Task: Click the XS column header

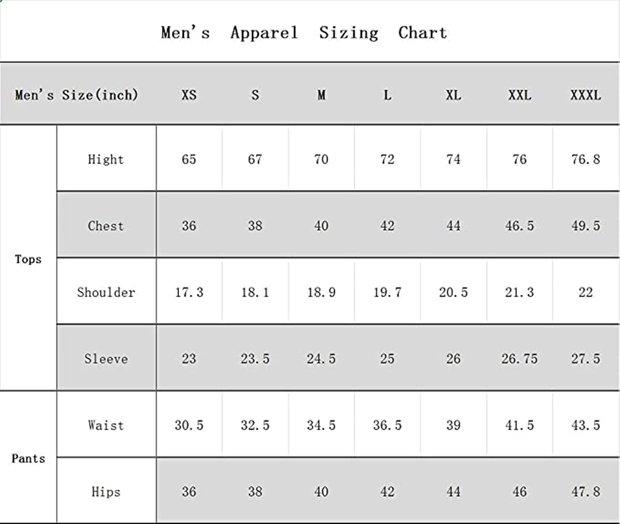Action: (x=189, y=95)
